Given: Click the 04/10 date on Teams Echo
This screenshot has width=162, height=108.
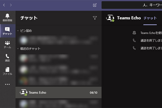Looking at the screenshot, I should click(x=93, y=93).
